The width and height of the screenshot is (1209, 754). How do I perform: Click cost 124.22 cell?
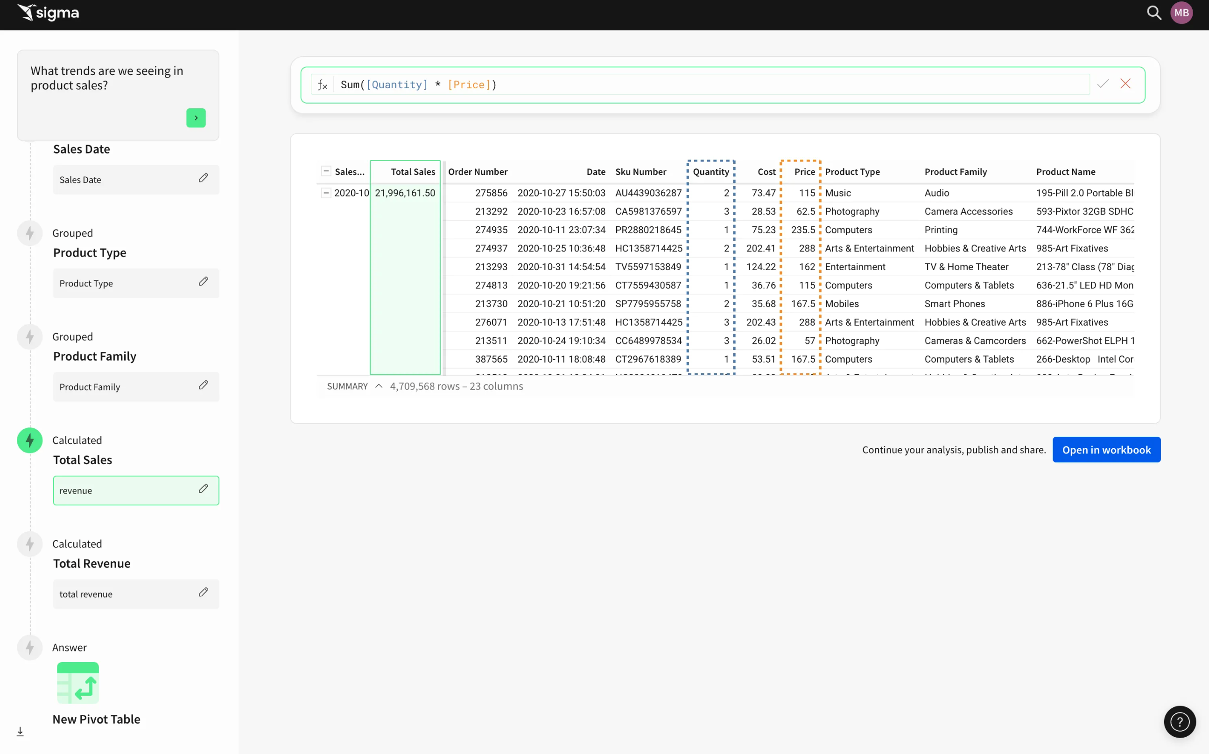tap(760, 267)
